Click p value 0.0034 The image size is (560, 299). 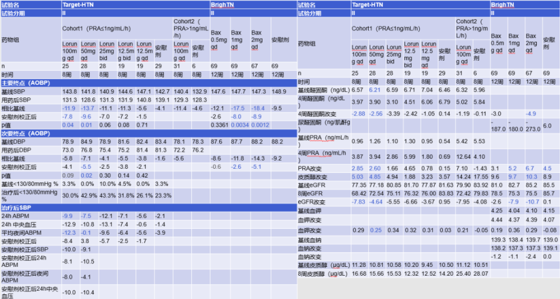(239, 125)
